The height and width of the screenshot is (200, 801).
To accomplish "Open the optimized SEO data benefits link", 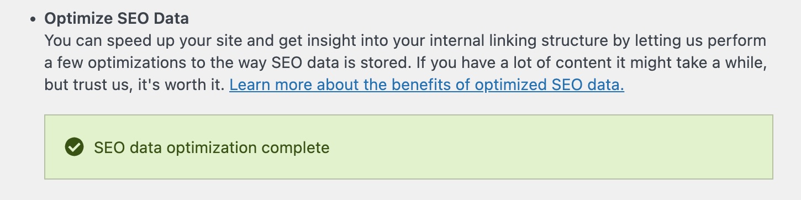I will (426, 86).
